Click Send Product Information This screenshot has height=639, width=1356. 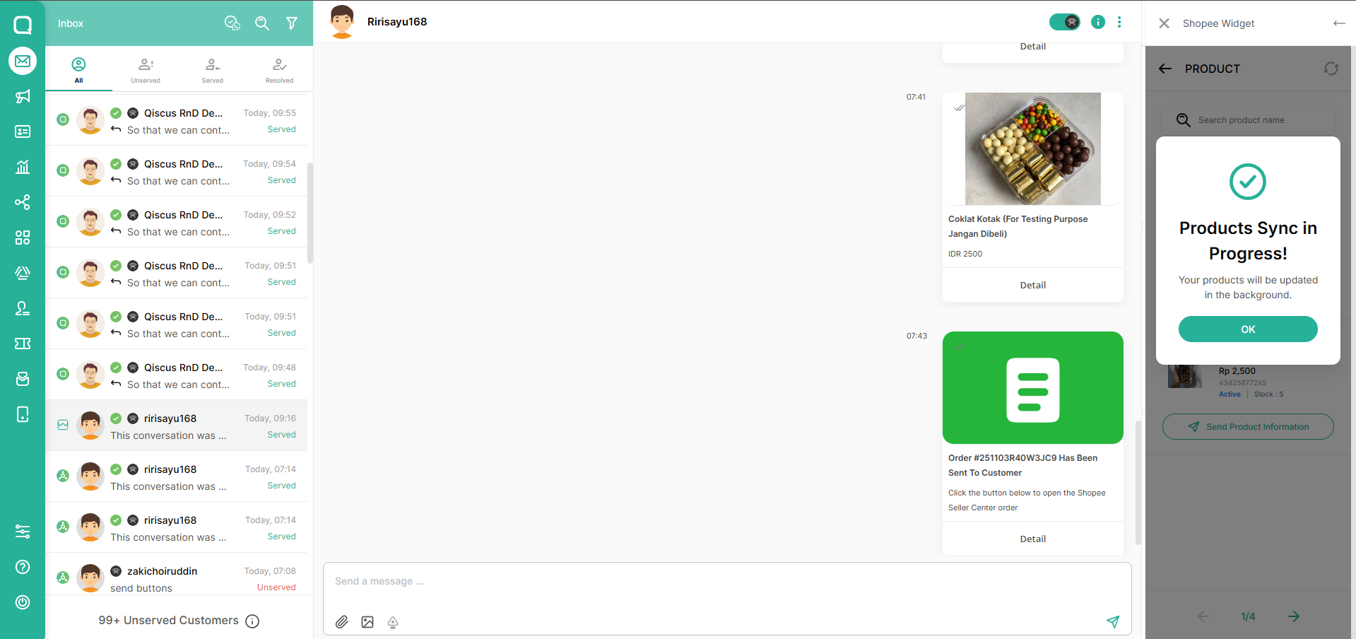1248,427
